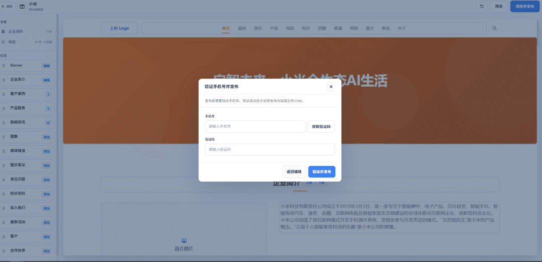Select the 资讯 navigation tab
The width and height of the screenshot is (542, 262).
258,29
